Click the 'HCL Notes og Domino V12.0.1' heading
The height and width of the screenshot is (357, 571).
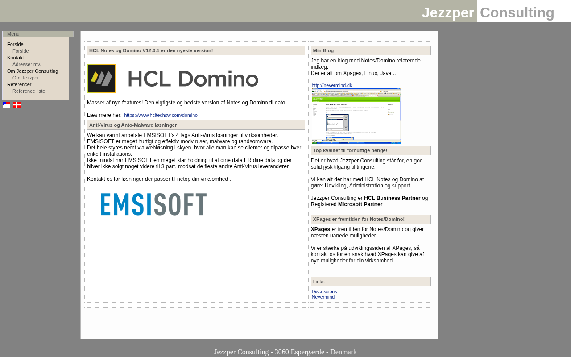pos(196,50)
